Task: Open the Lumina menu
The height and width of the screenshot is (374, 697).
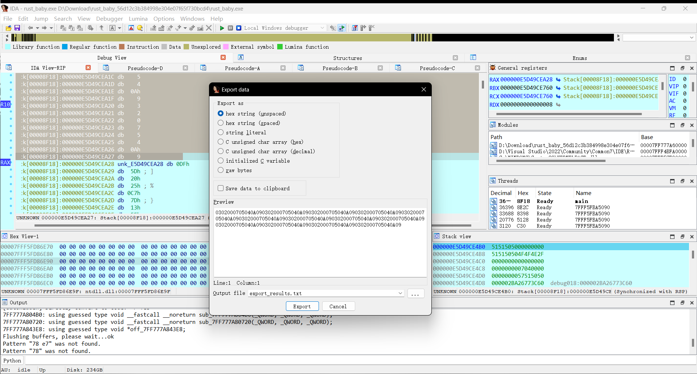Action: 138,19
